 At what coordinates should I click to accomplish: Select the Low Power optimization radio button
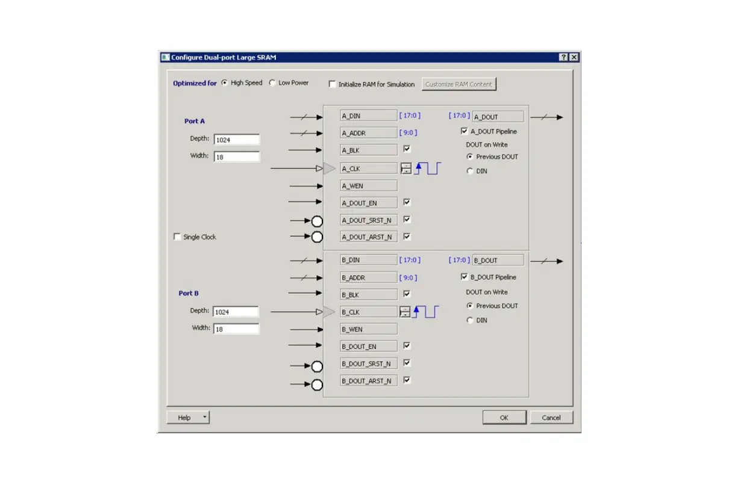[272, 82]
